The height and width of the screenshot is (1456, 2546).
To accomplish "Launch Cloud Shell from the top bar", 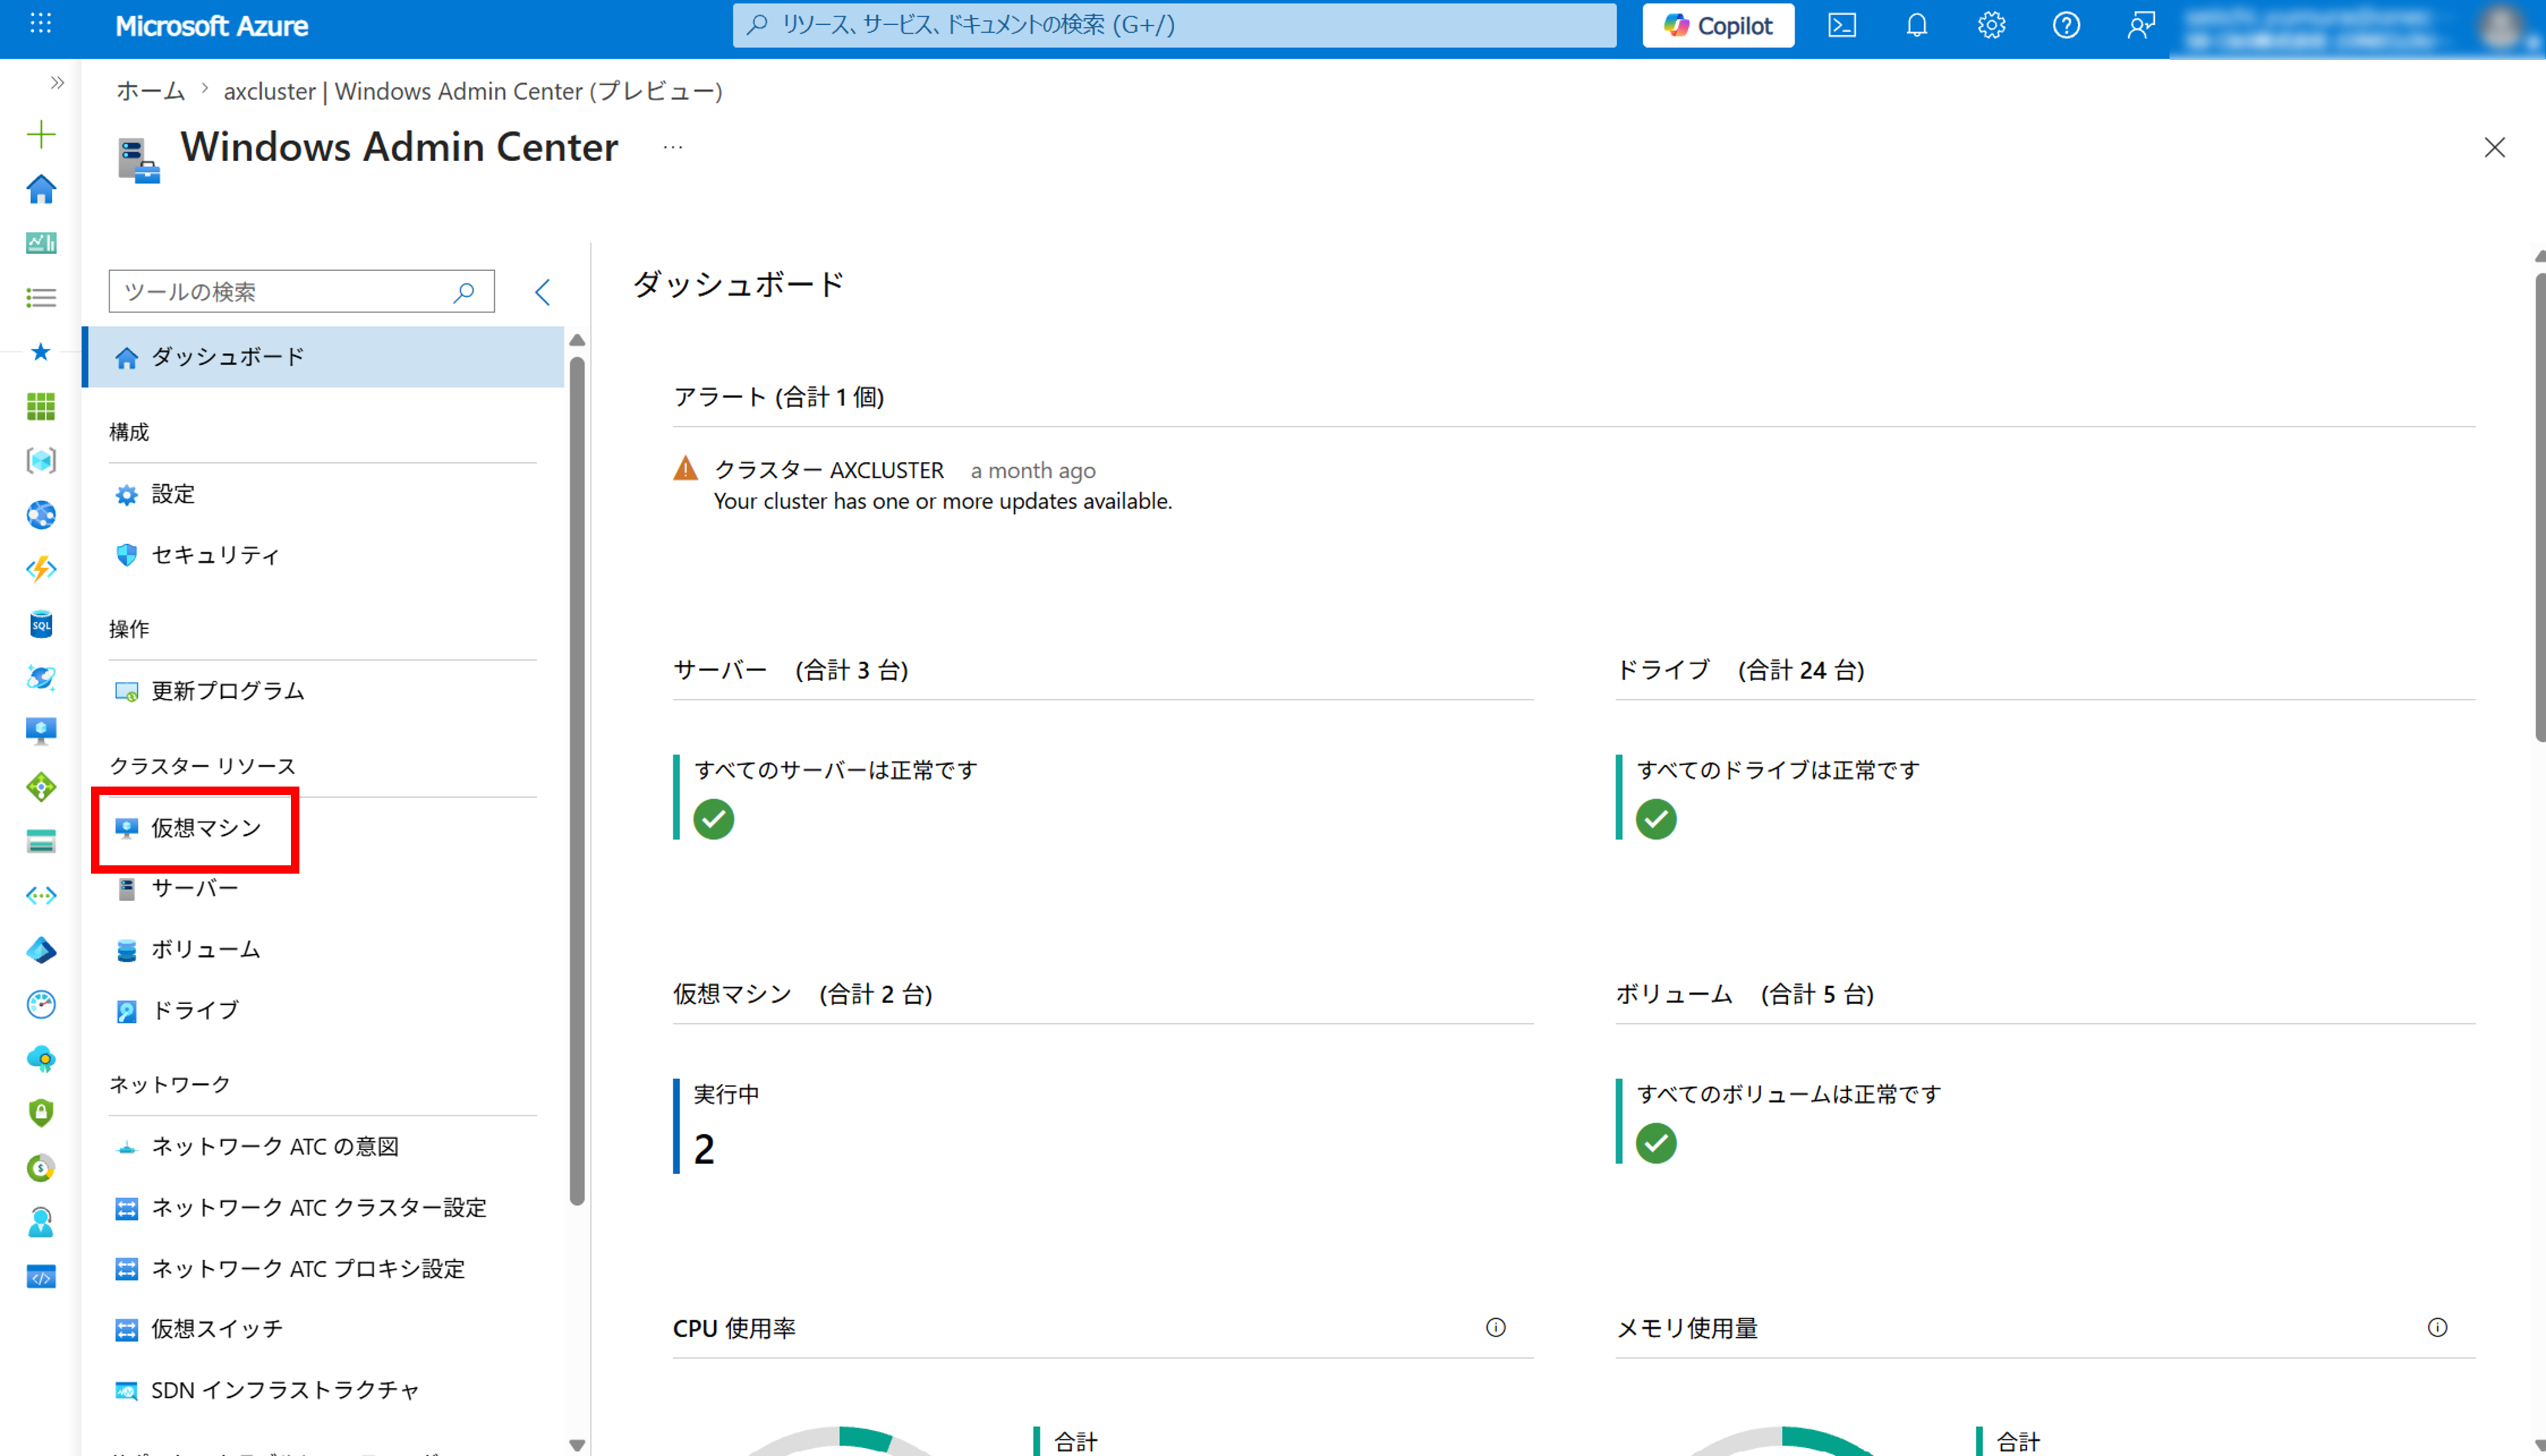I will (1842, 25).
